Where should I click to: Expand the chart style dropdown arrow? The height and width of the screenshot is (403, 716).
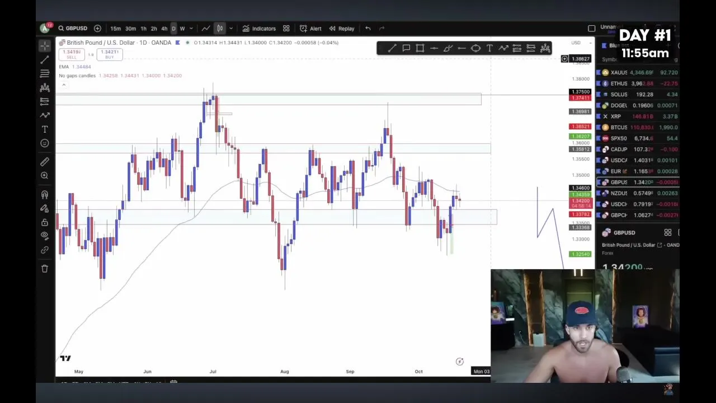tap(230, 29)
